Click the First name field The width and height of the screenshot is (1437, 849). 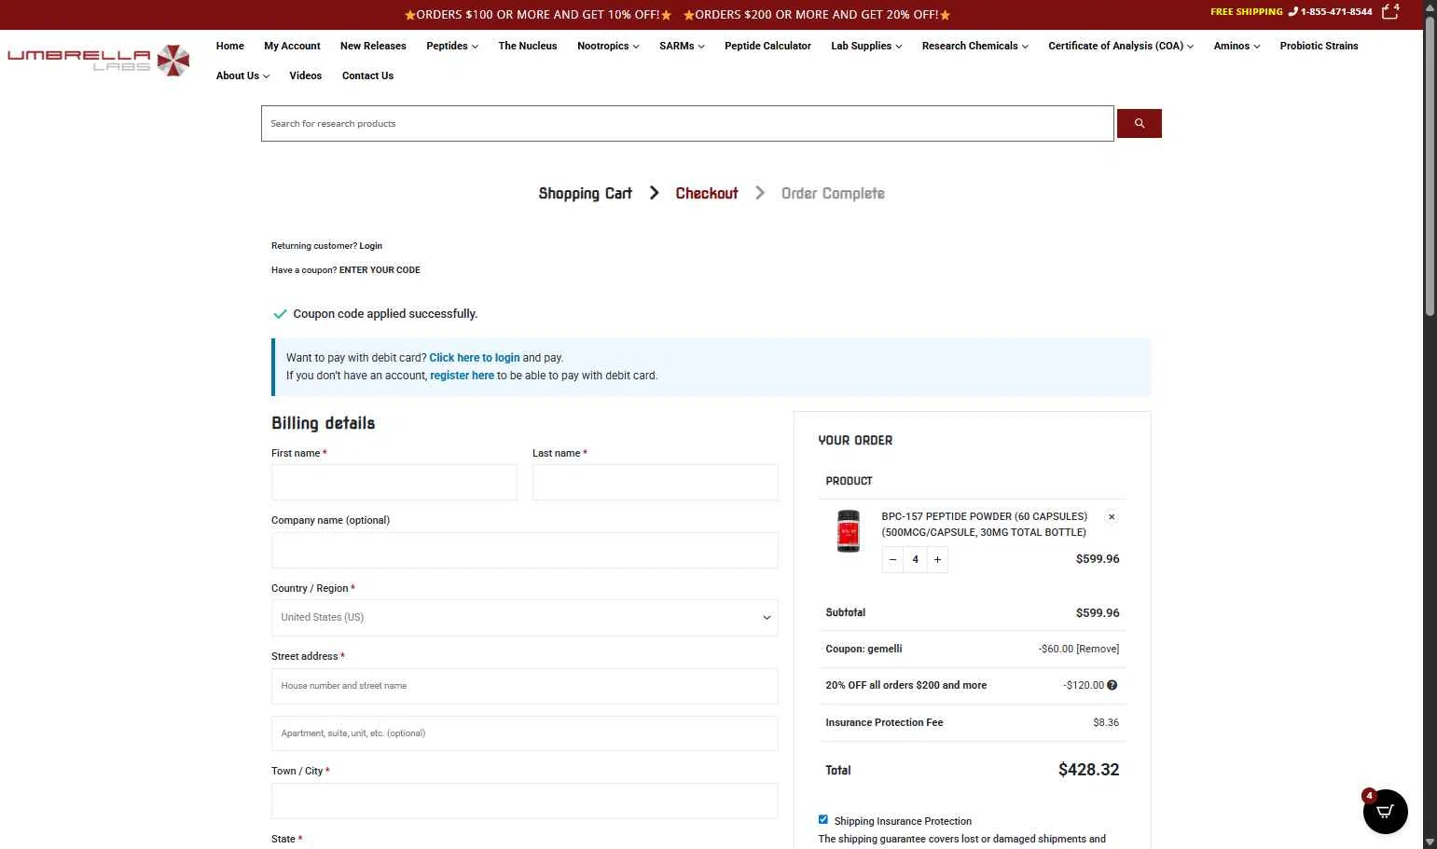click(x=394, y=483)
